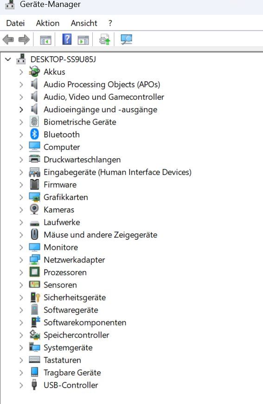Screen dimensions: 263x404
Task: Open the Ansicht menu
Action: tap(84, 23)
